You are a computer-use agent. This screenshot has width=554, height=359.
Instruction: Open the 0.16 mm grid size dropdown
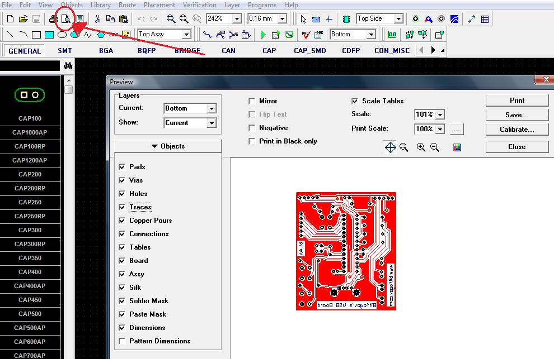point(282,18)
